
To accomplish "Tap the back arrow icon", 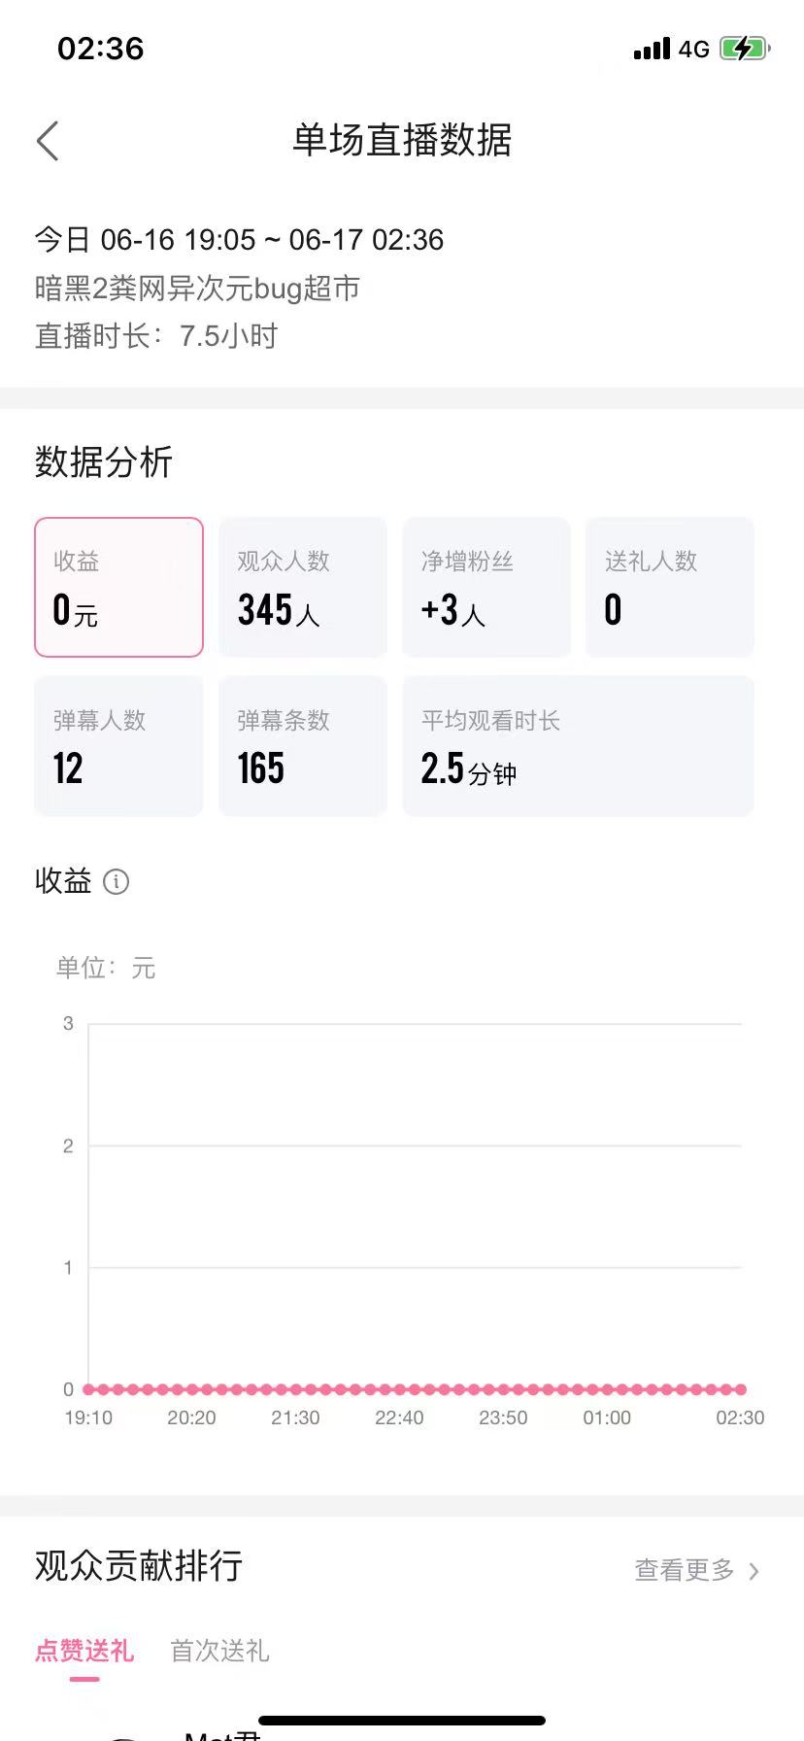I will (48, 141).
